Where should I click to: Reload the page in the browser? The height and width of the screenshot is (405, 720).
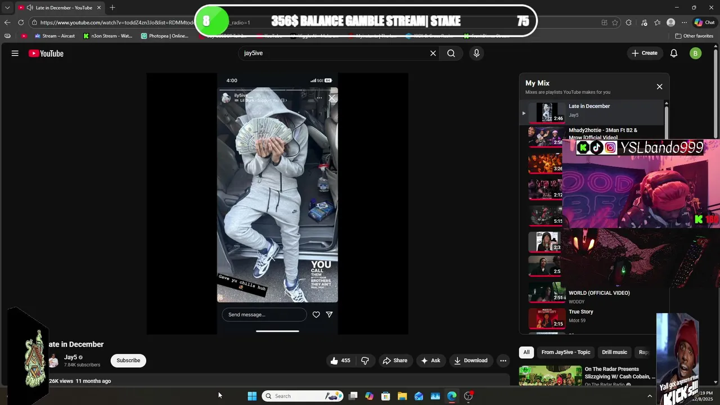pyautogui.click(x=21, y=22)
